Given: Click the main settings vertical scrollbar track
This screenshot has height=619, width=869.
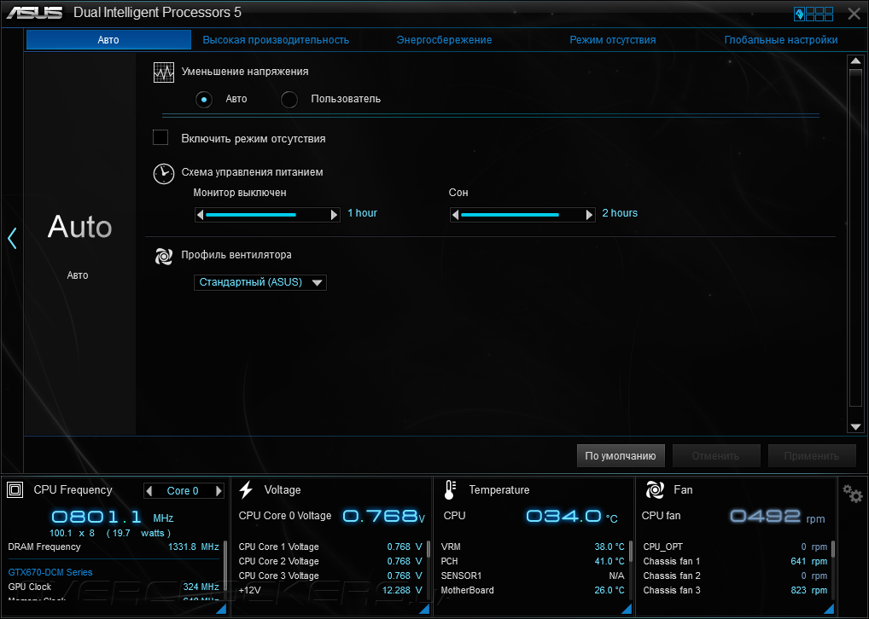Looking at the screenshot, I should pos(855,244).
